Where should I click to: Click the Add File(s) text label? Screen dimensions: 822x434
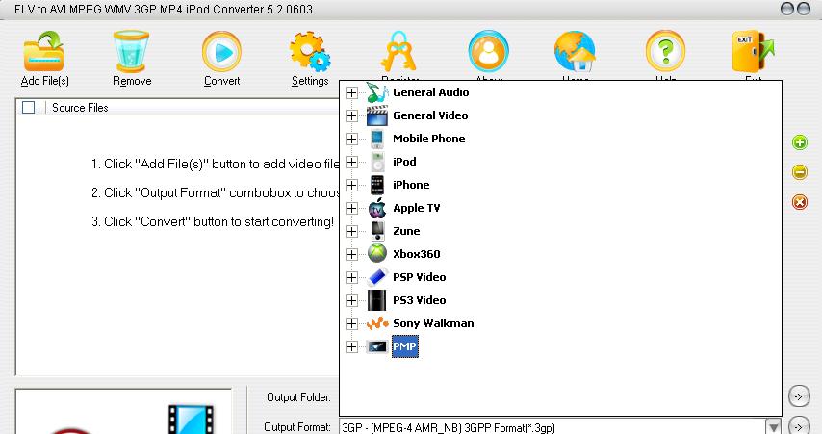(x=44, y=81)
